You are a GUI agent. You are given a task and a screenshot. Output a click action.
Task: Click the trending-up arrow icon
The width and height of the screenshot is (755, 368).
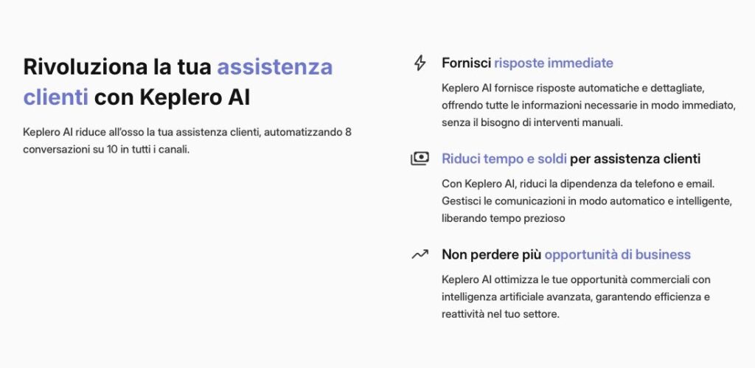[420, 254]
